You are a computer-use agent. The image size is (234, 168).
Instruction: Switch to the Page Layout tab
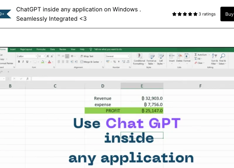(x=26, y=49)
